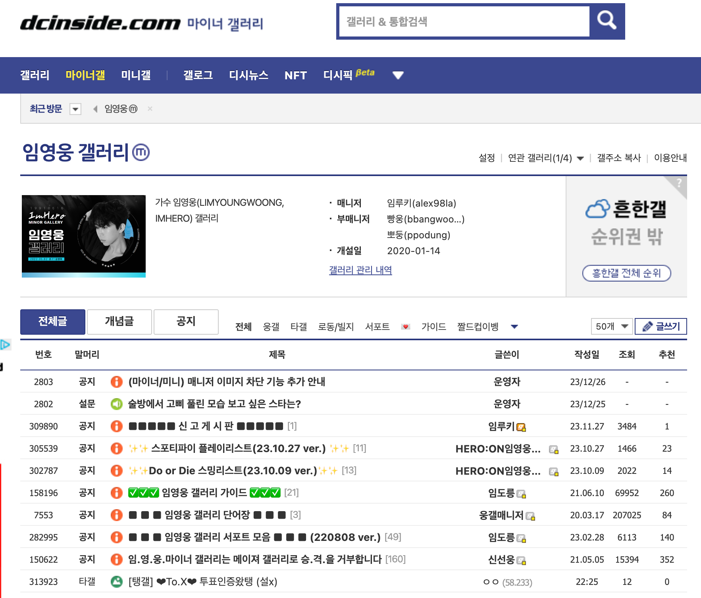Click inside the gallery search input field
701x598 pixels.
click(x=460, y=21)
